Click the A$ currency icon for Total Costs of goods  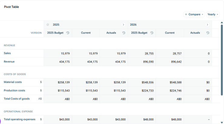pos(40,99)
